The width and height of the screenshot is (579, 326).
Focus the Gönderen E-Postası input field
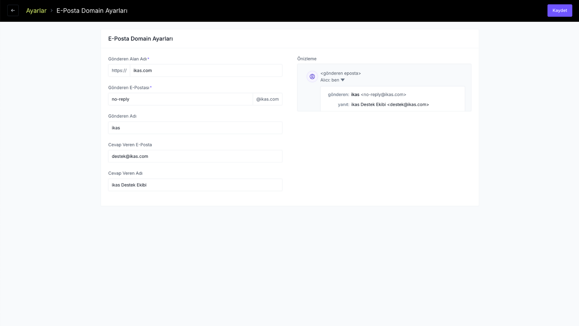coord(180,99)
